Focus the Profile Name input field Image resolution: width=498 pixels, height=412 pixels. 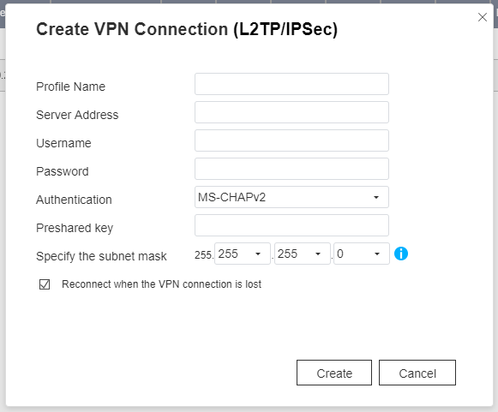[291, 84]
